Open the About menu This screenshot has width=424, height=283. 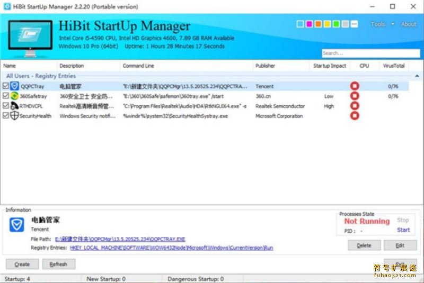(x=409, y=24)
